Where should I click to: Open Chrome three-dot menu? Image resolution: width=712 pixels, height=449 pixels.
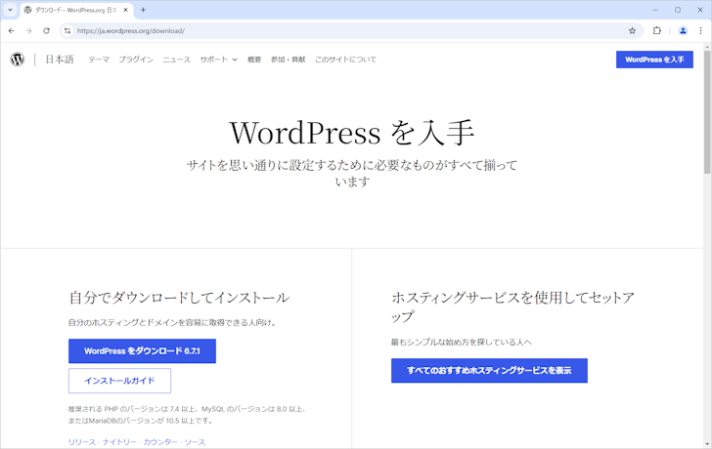pos(700,31)
